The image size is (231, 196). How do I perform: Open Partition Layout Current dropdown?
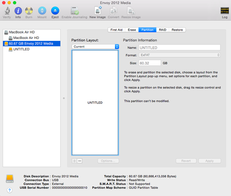(95, 47)
